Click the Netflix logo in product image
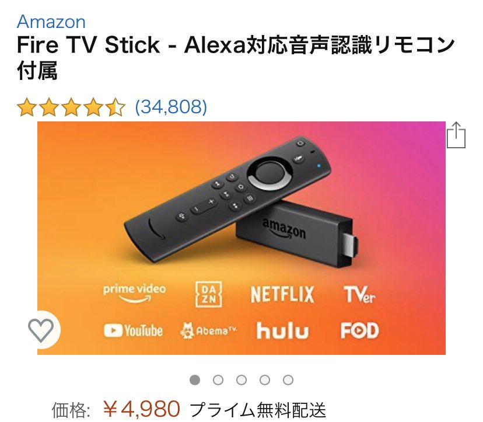Screen dimensions: 483x422 [x=282, y=294]
